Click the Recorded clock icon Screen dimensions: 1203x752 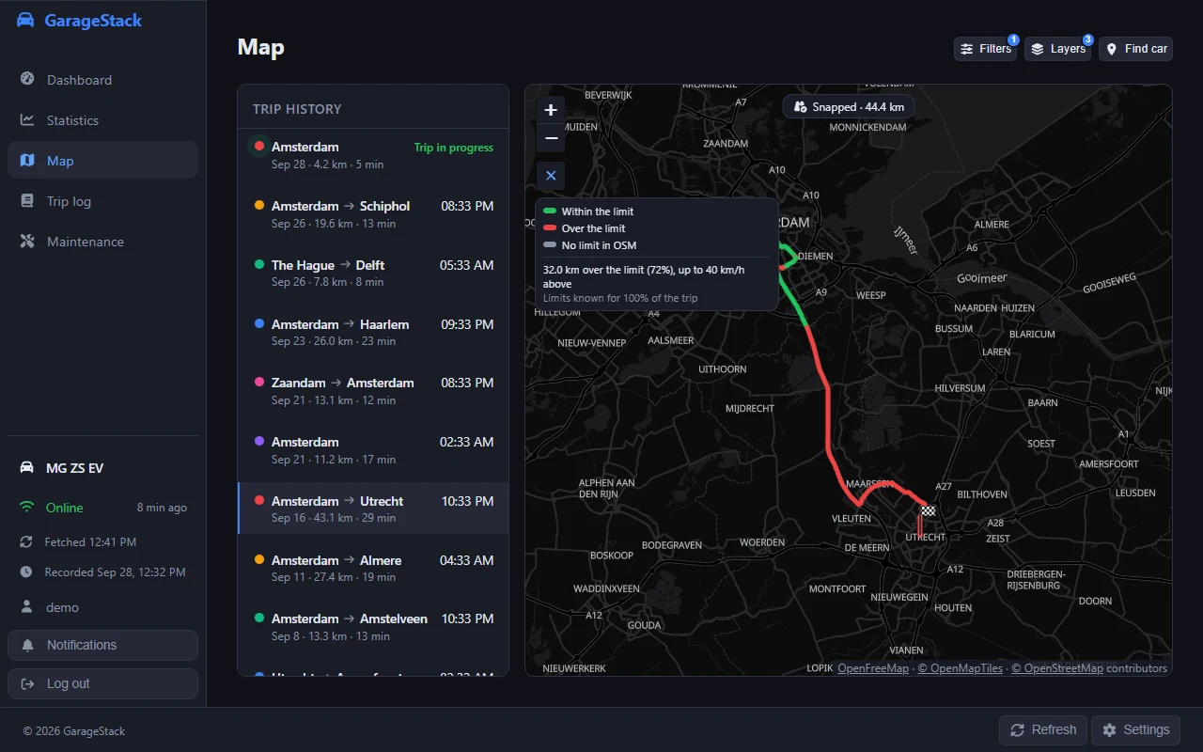26,572
